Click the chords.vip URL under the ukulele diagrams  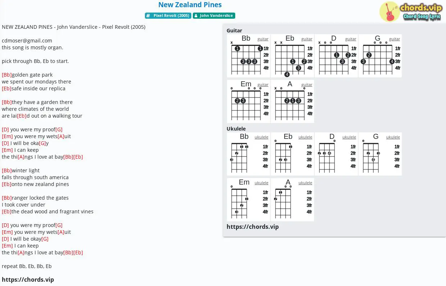click(x=252, y=227)
